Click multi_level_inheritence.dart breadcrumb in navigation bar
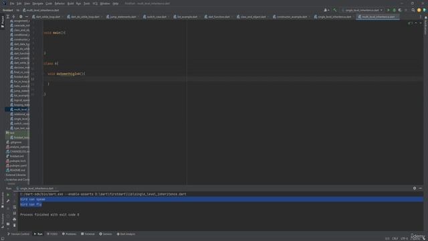Viewport: 428px width, 241px height. [41, 10]
